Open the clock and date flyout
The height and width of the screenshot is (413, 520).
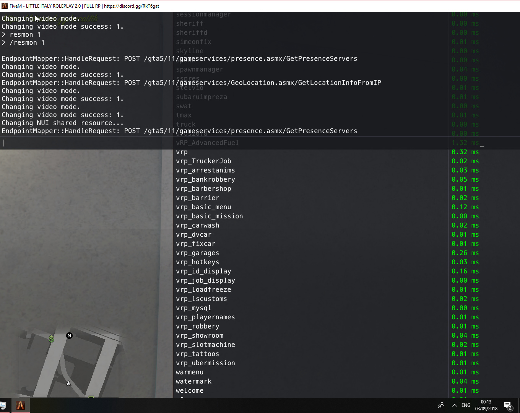pos(486,405)
